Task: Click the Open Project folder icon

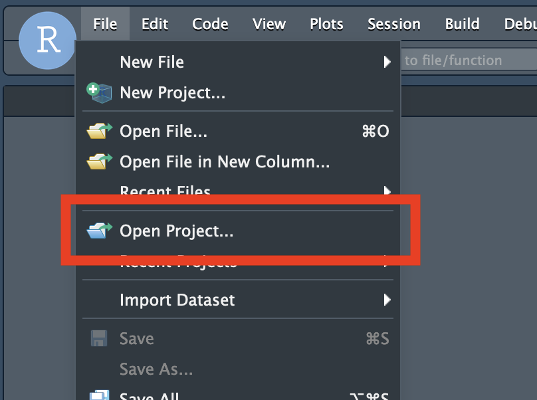Action: [100, 231]
